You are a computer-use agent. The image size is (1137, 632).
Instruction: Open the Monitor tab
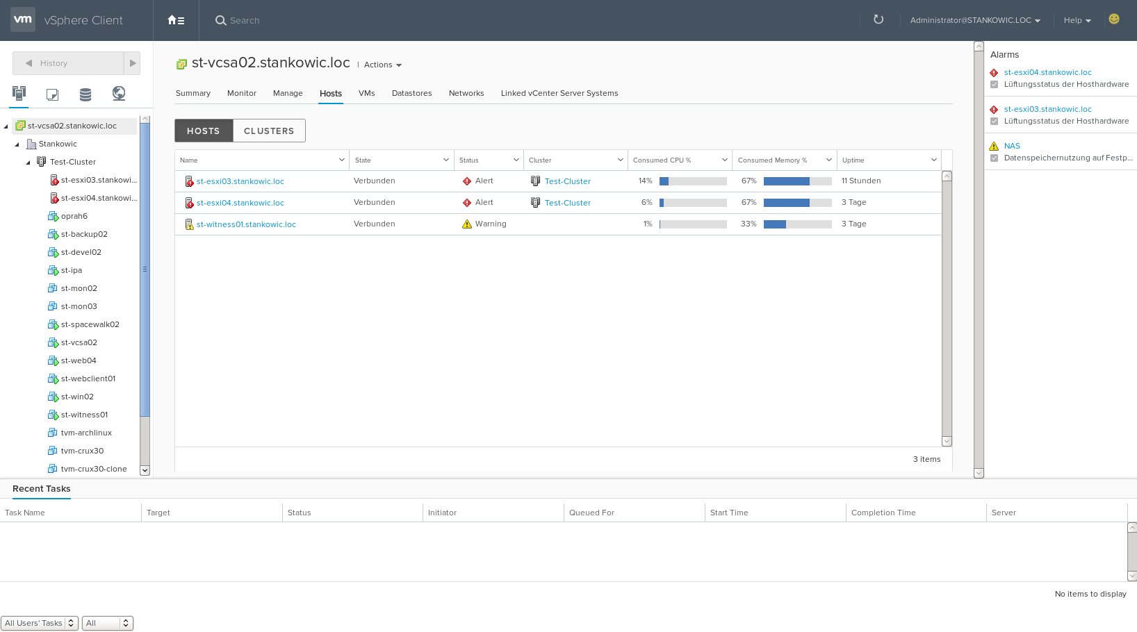[242, 93]
